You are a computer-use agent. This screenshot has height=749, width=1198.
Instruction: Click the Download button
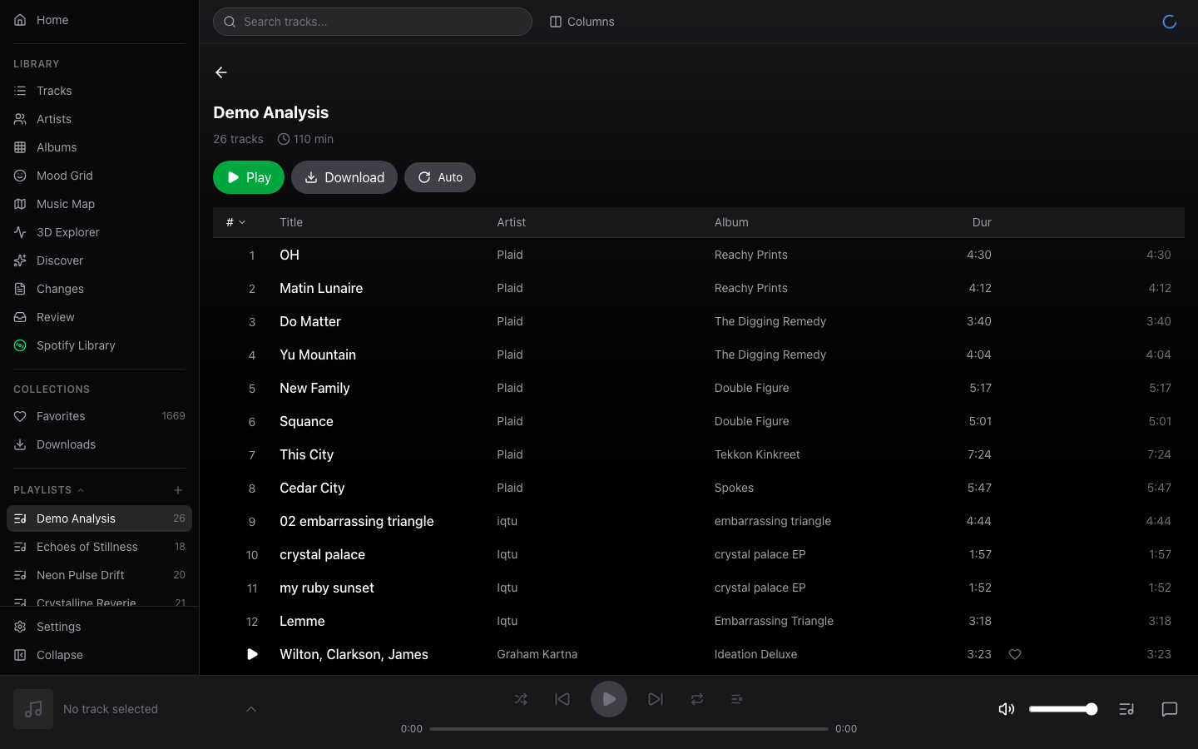pos(344,177)
